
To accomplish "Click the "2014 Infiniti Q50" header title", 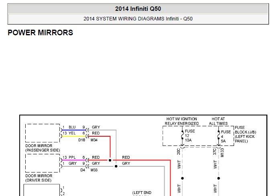I will point(138,9).
